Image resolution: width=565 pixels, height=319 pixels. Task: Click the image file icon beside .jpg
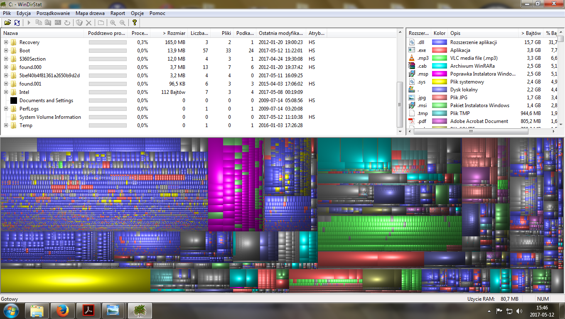point(412,98)
